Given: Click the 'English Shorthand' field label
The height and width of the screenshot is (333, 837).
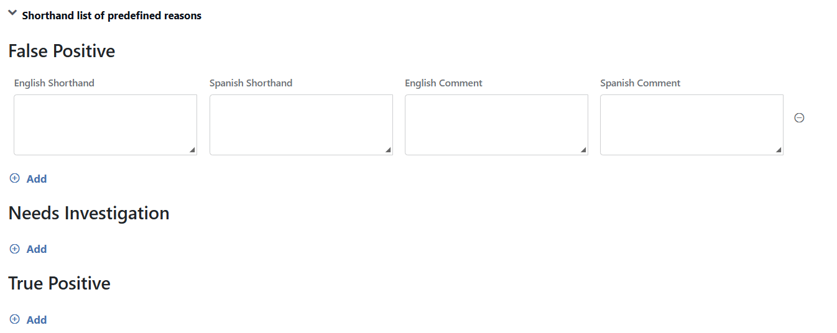Looking at the screenshot, I should point(54,83).
